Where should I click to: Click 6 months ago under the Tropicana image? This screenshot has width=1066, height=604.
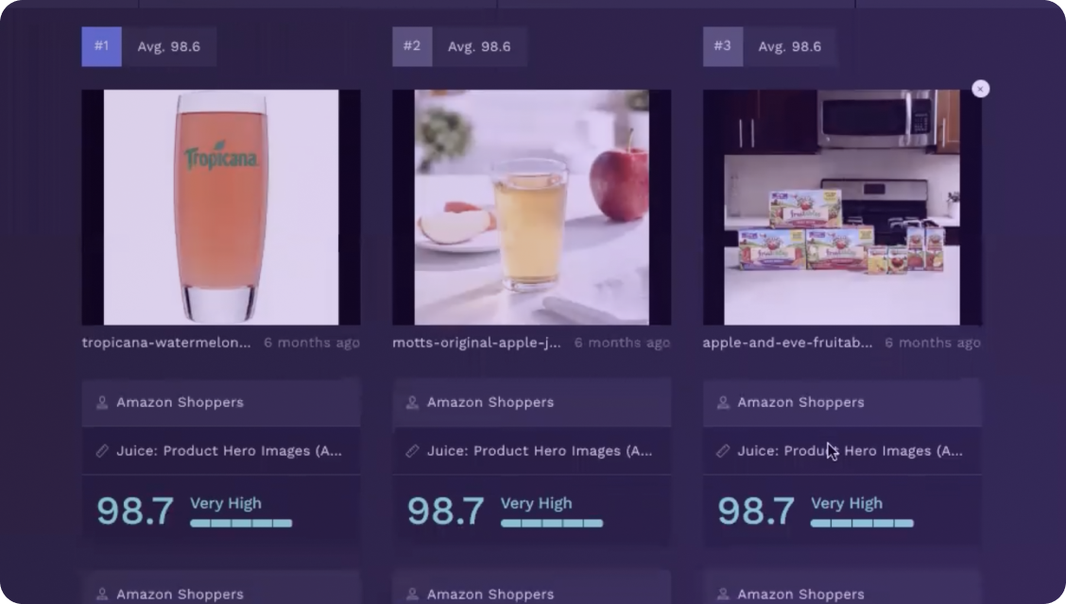point(312,343)
